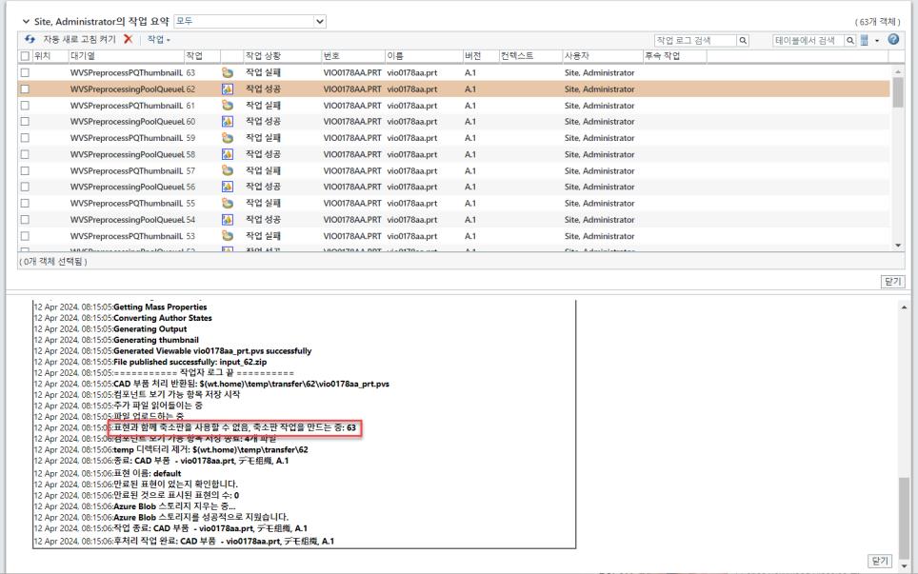Image resolution: width=918 pixels, height=574 pixels.
Task: Click the 'Generated Viewable vio0178aa_prt.pvs successfully' log line
Action: pos(212,351)
